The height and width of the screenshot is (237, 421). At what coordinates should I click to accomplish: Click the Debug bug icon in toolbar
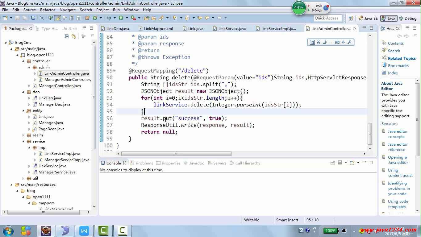(109, 18)
